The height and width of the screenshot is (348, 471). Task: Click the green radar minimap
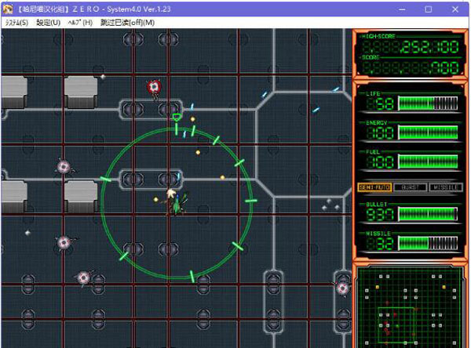411,307
